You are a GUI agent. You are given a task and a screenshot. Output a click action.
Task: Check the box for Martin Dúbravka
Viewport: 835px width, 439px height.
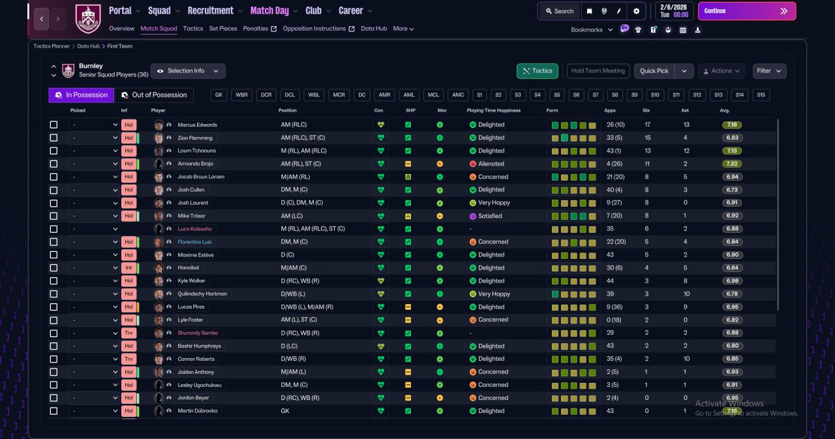[53, 411]
